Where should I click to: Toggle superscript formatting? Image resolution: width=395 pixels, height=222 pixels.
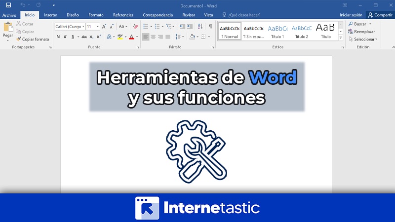99,37
